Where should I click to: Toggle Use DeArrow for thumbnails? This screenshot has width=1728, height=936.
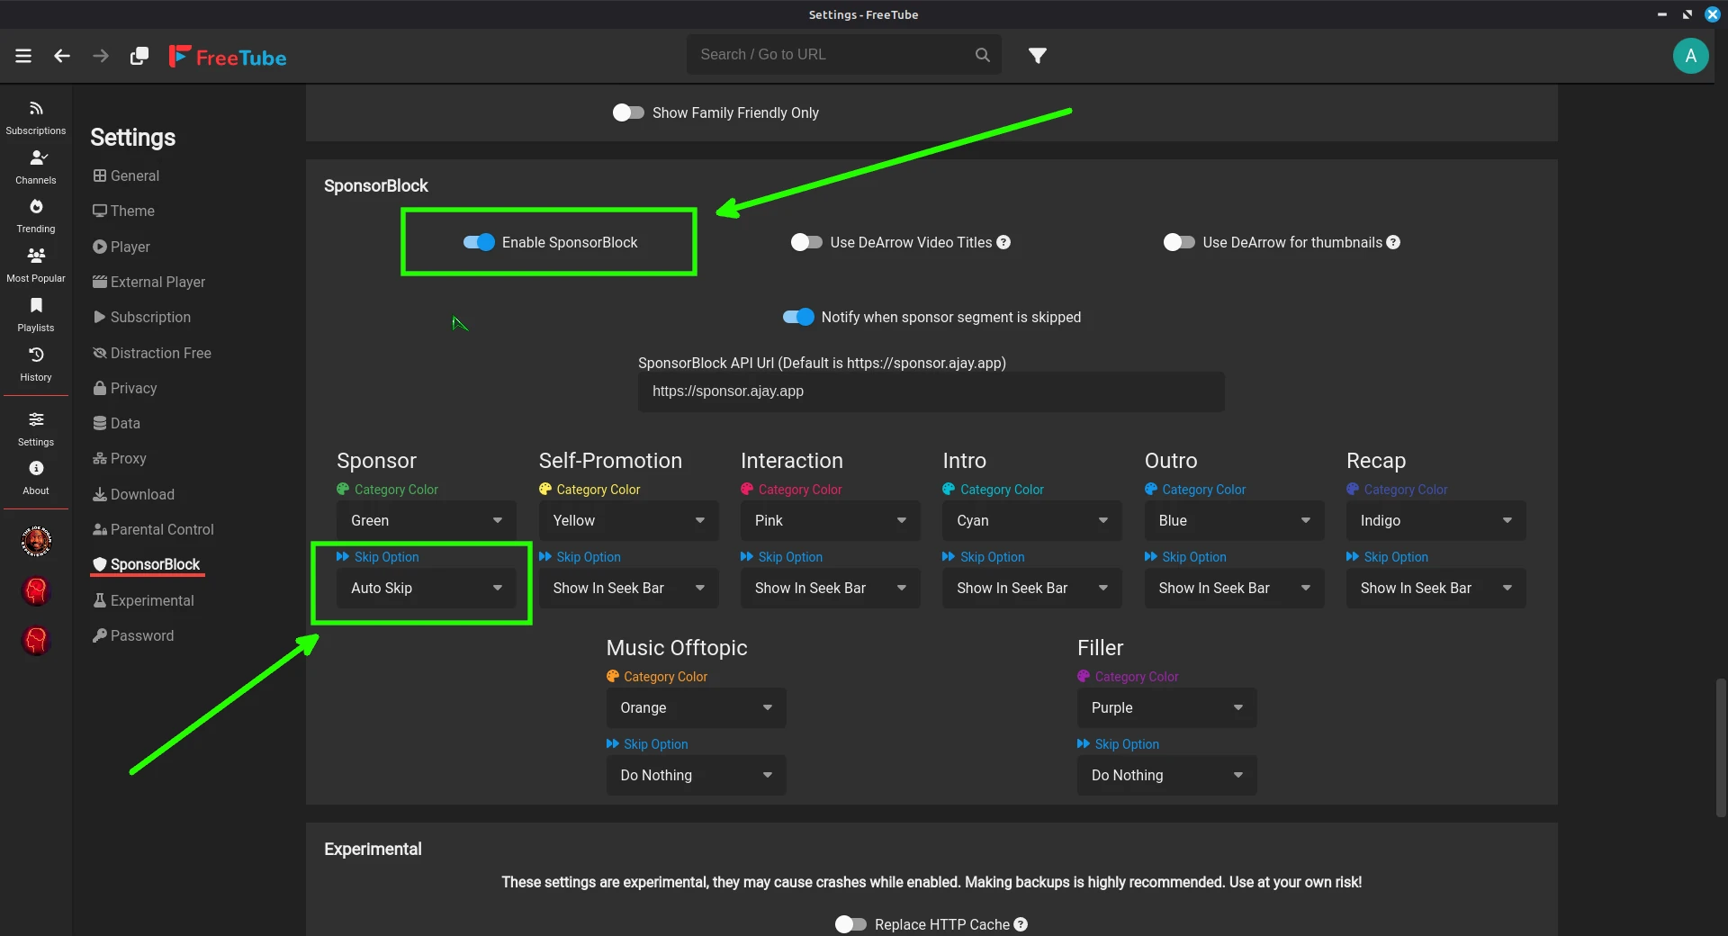click(x=1179, y=242)
